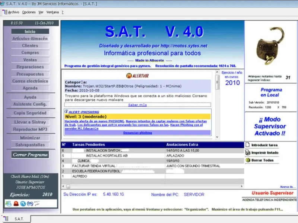The height and width of the screenshot is (223, 298).
Task: Open the Archivo menu
Action: pos(13,12)
